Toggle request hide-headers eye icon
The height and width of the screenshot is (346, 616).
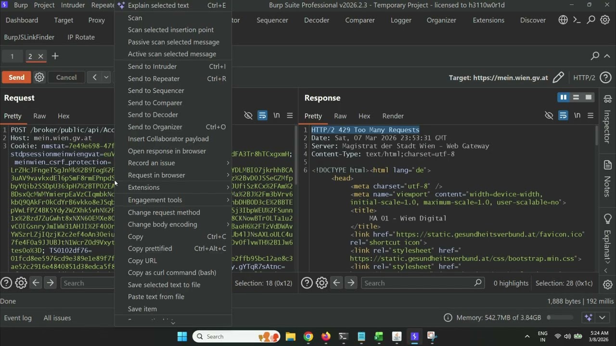click(x=248, y=116)
